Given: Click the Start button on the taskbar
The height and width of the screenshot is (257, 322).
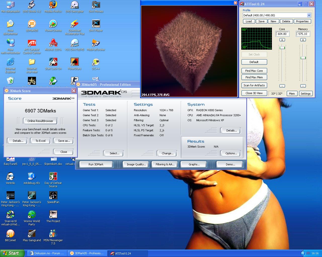Looking at the screenshot, I should point(12,253).
